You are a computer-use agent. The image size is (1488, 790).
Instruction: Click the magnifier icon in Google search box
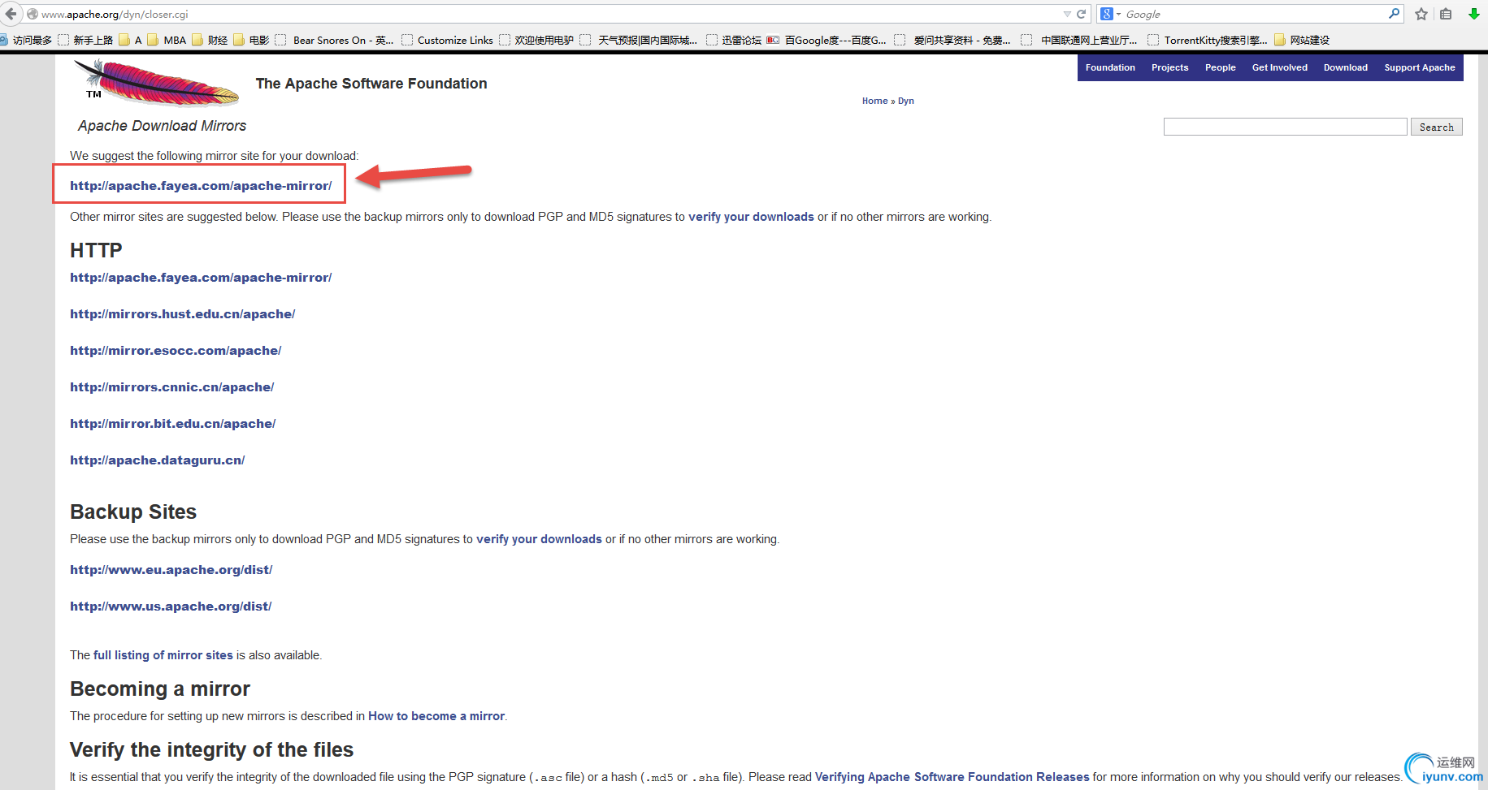[x=1395, y=14]
